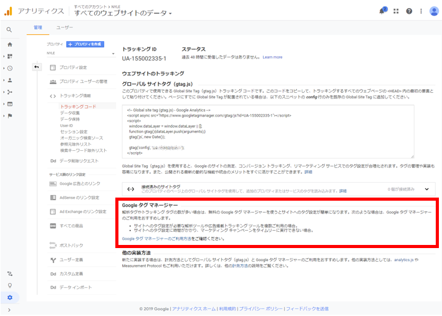Select オーガニック検索ソース submenu item
Image resolution: width=442 pixels, height=316 pixels.
point(82,138)
